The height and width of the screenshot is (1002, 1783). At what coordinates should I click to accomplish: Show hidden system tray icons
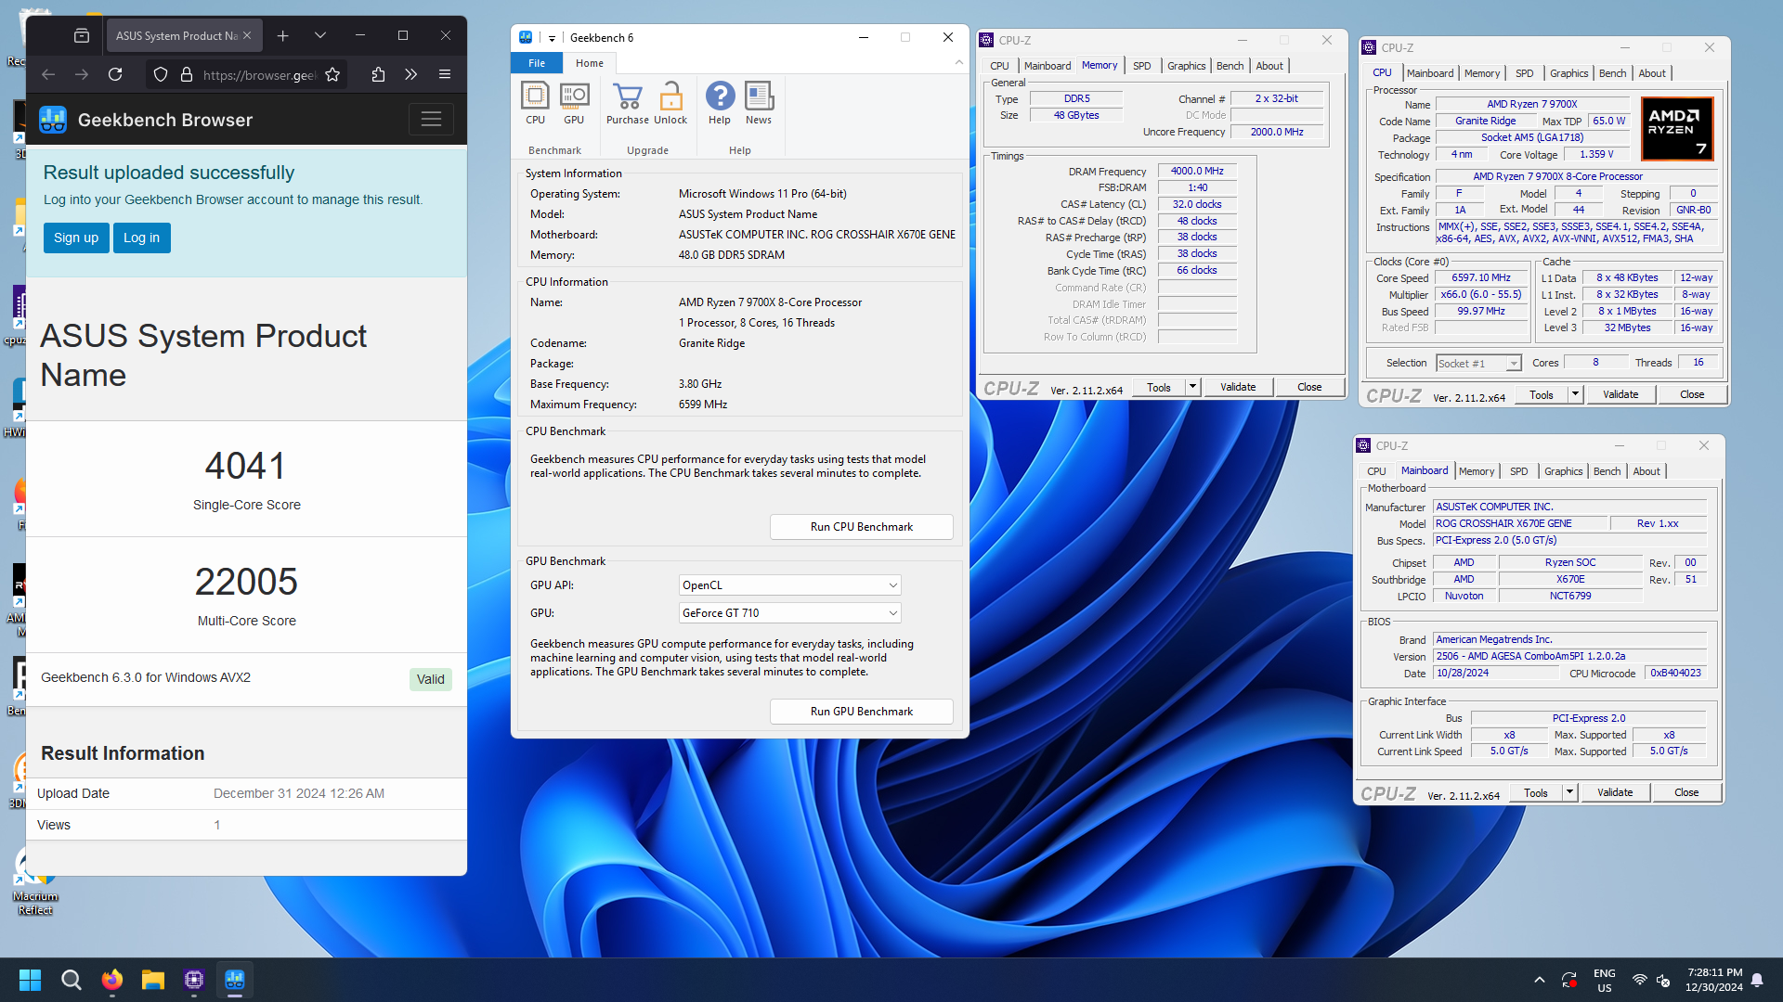[x=1540, y=980]
